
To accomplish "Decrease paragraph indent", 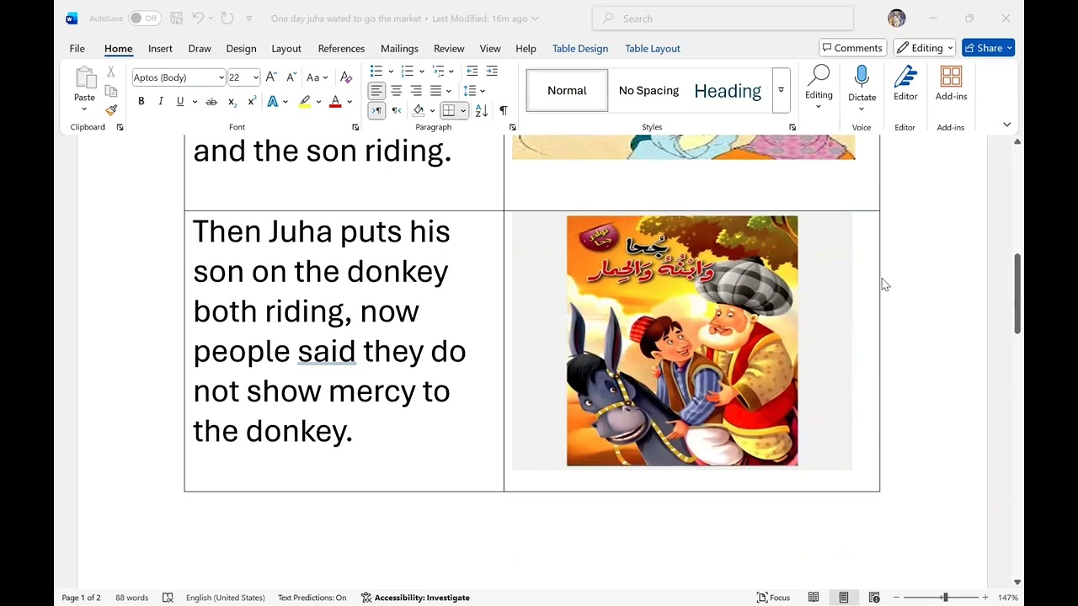I will pos(472,71).
